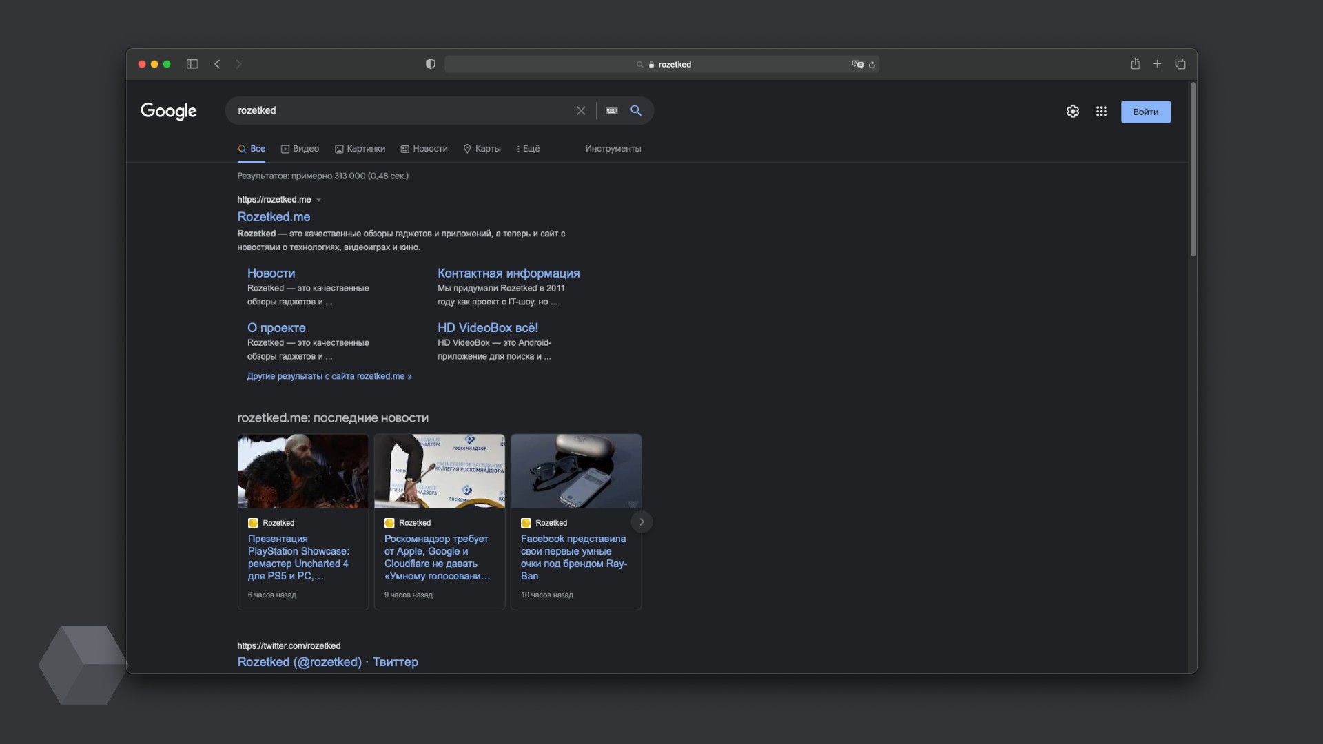Image resolution: width=1323 pixels, height=744 pixels.
Task: Open the Контактная информация sitelink
Action: coord(509,273)
